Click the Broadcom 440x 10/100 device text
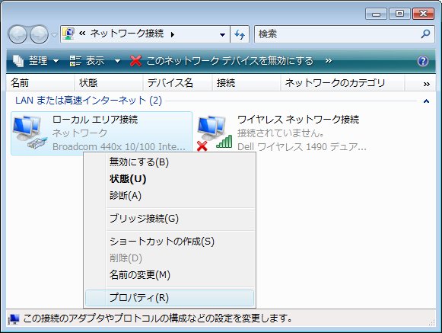This screenshot has height=333, width=442. coord(119,146)
